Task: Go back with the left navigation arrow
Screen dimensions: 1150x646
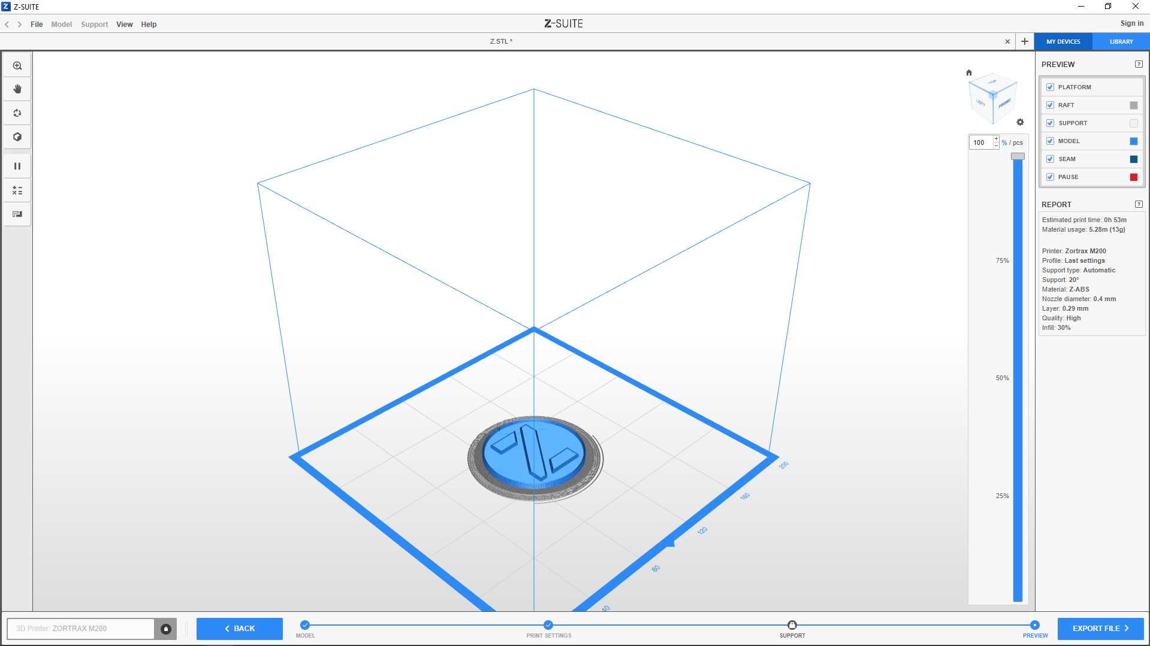Action: [7, 25]
